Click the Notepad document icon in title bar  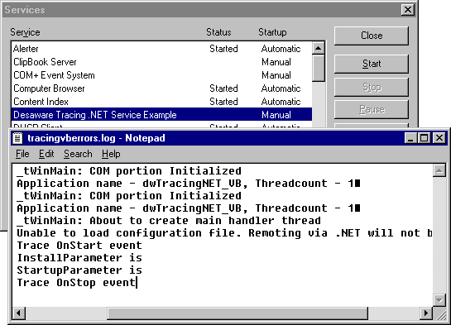(x=18, y=138)
